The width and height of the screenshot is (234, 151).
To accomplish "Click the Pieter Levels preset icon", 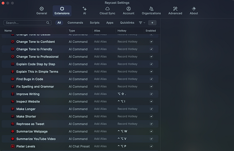I will point(13,146).
